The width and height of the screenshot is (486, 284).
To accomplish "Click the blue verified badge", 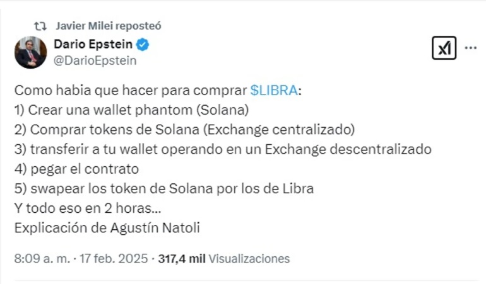I will pyautogui.click(x=143, y=45).
